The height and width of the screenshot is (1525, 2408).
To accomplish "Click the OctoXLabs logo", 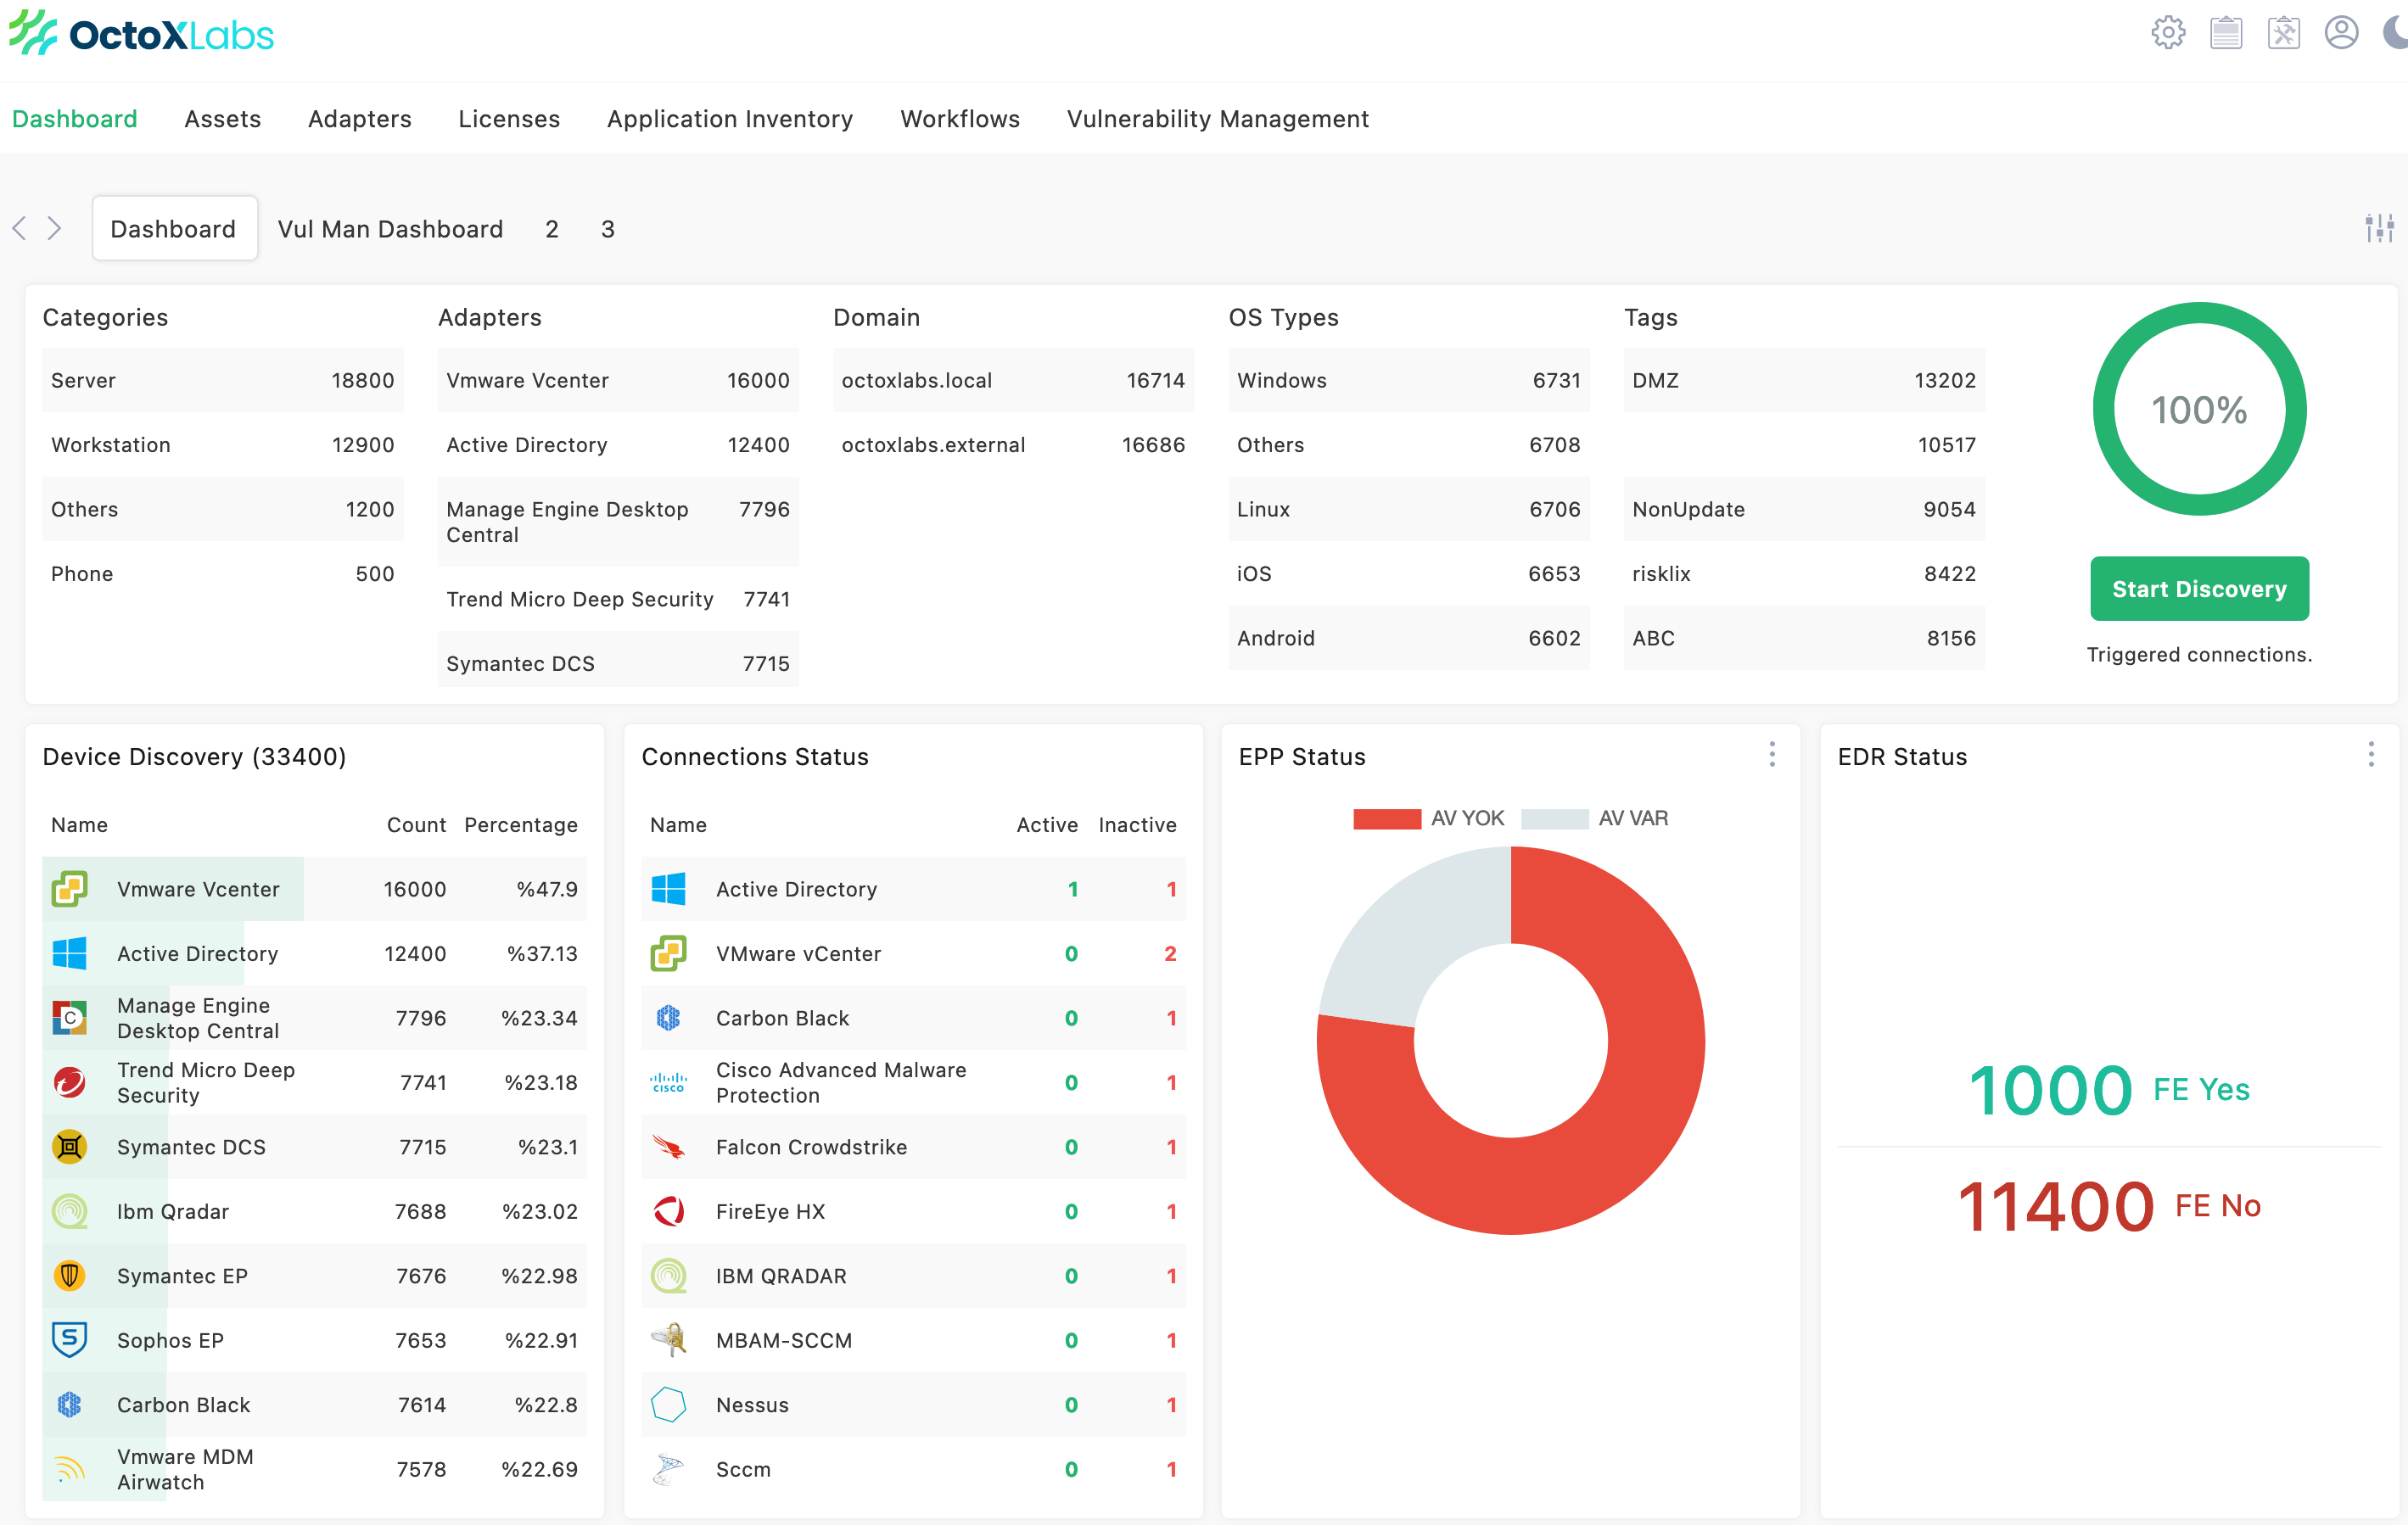I will click(x=141, y=34).
